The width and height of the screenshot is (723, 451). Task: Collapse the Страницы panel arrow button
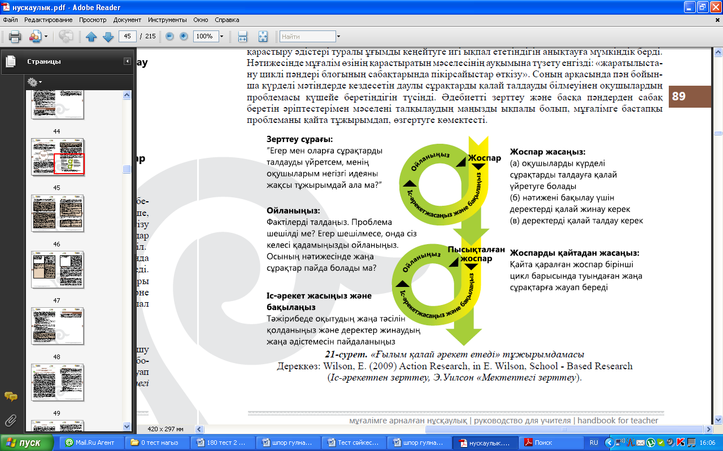click(x=127, y=61)
